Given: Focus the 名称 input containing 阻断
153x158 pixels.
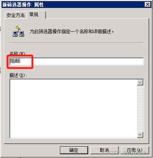Looking at the screenshot, I should (76, 62).
